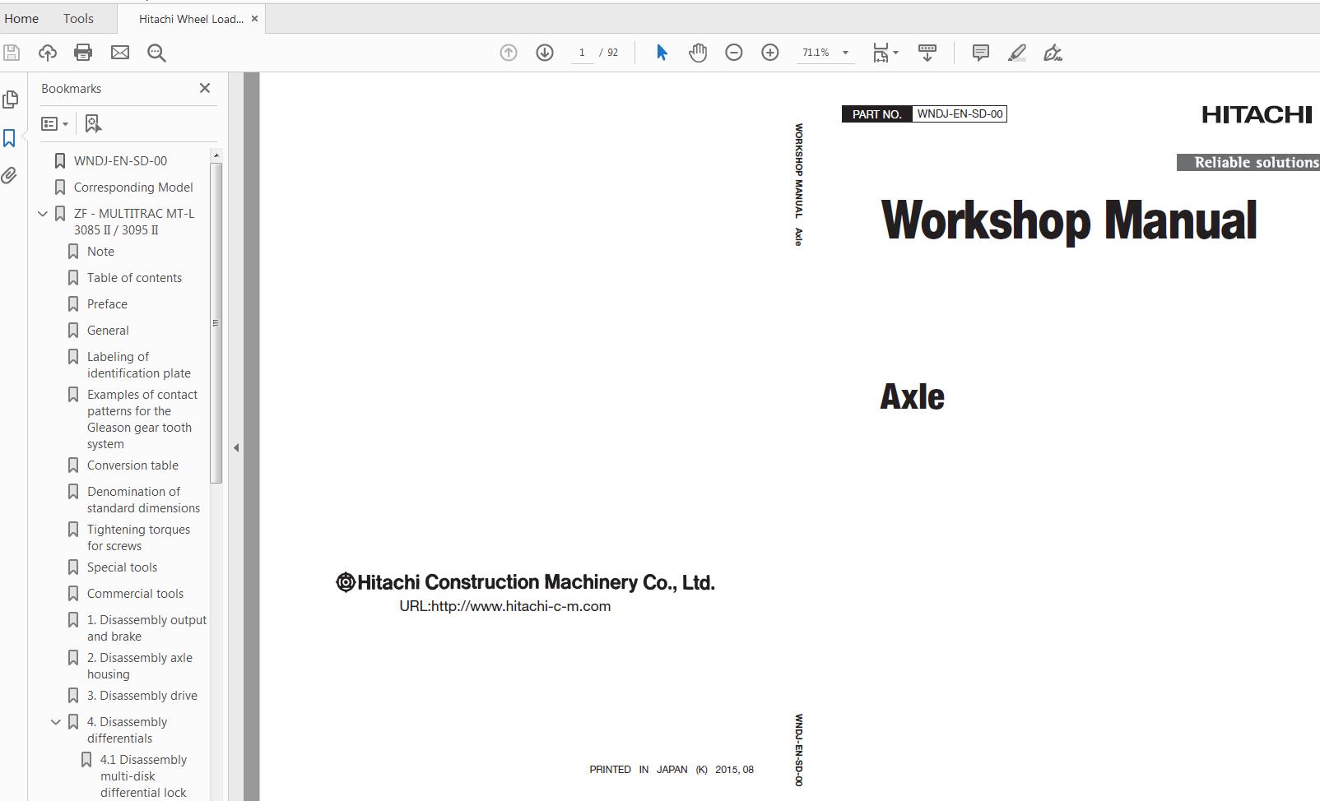Open the Preface bookmark

[x=107, y=304]
